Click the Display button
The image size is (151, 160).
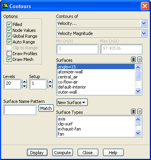coord(37,153)
